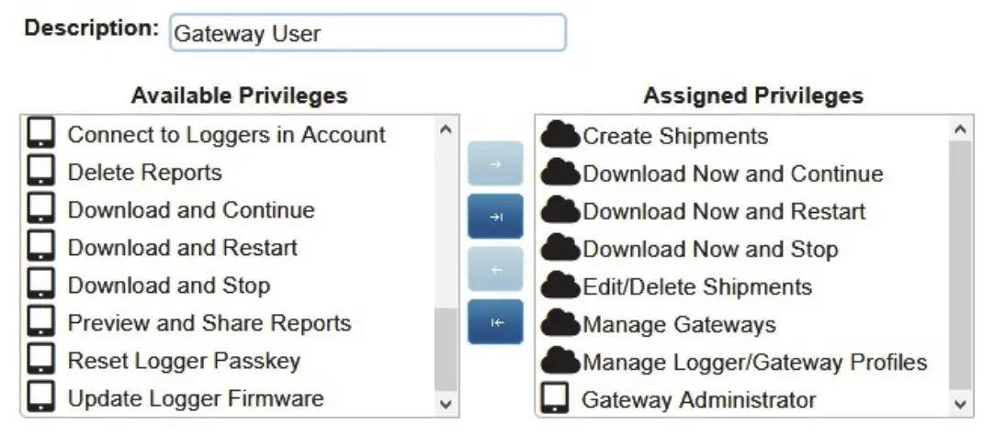Click the cloud icon beside Create Shipments
The image size is (983, 436).
point(560,136)
